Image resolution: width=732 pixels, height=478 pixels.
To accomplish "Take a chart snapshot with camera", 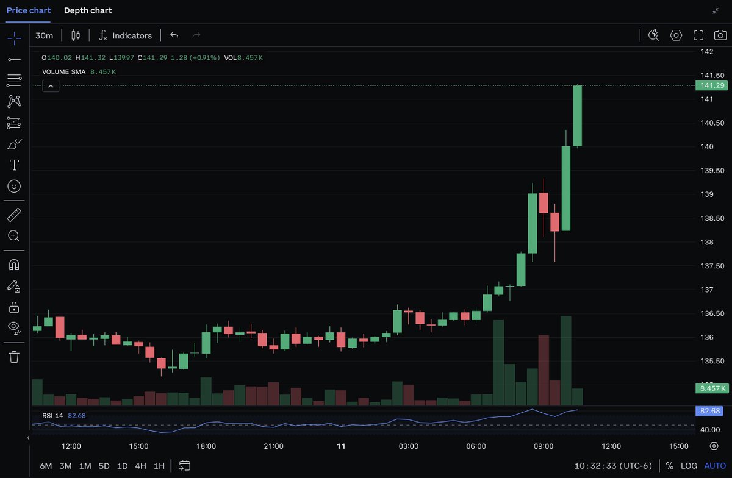I will [x=720, y=35].
